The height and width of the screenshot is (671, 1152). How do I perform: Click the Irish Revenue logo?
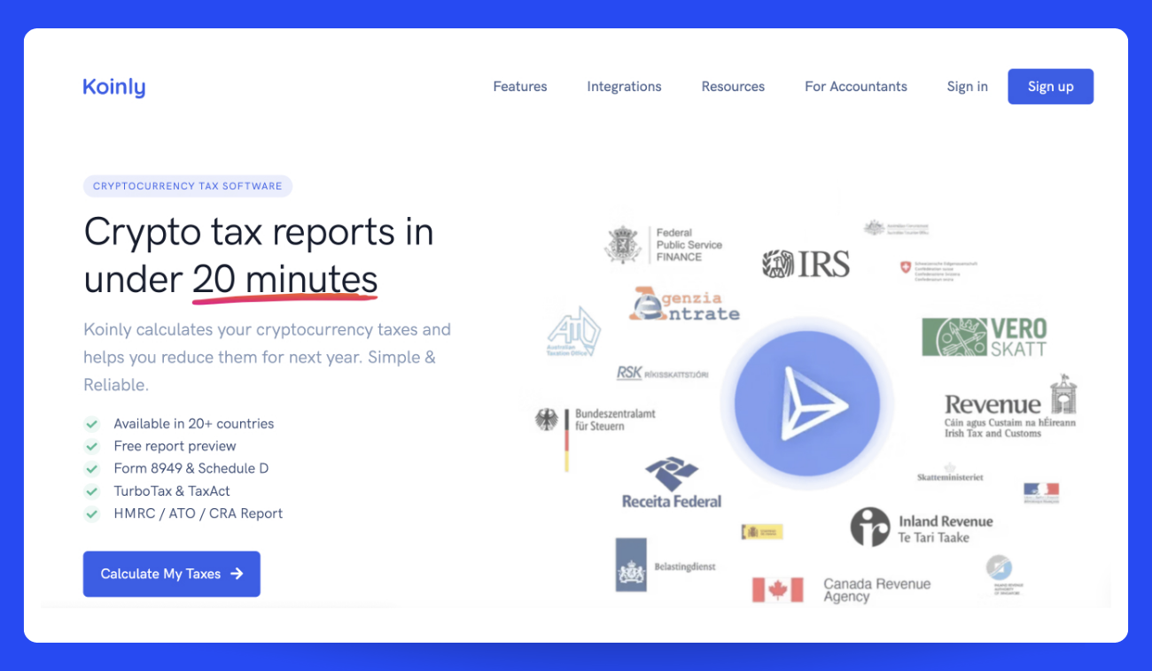1011,406
